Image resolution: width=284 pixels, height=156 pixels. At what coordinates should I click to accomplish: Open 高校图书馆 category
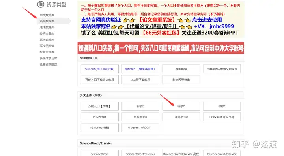[47, 46]
